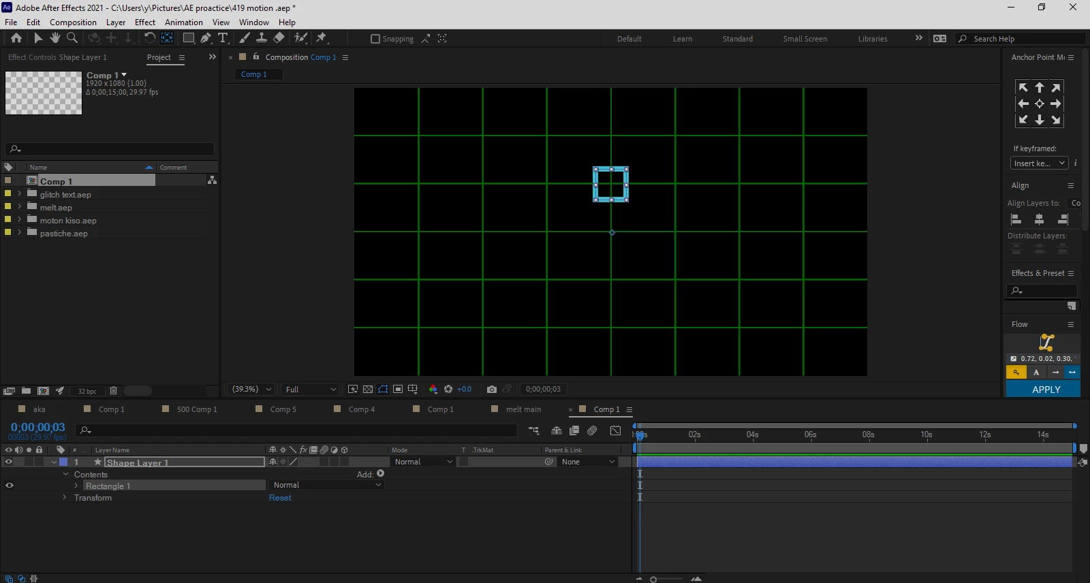The width and height of the screenshot is (1090, 583).
Task: Open the Insert keyframe dropdown
Action: click(x=1039, y=163)
